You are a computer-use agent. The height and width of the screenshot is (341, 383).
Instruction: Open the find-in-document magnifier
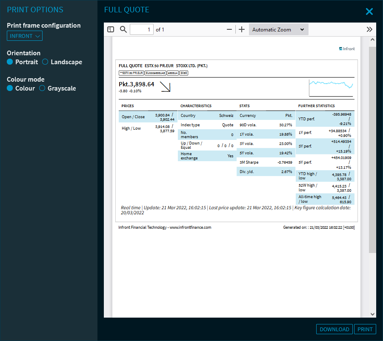pos(123,29)
